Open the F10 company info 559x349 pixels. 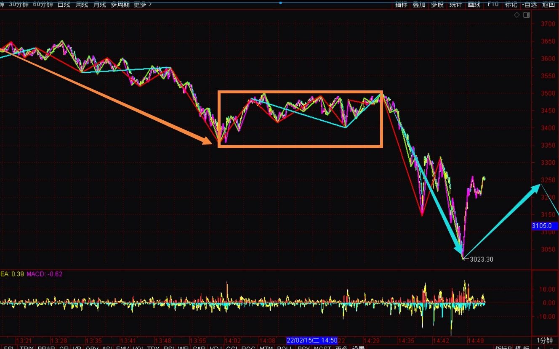tap(493, 4)
